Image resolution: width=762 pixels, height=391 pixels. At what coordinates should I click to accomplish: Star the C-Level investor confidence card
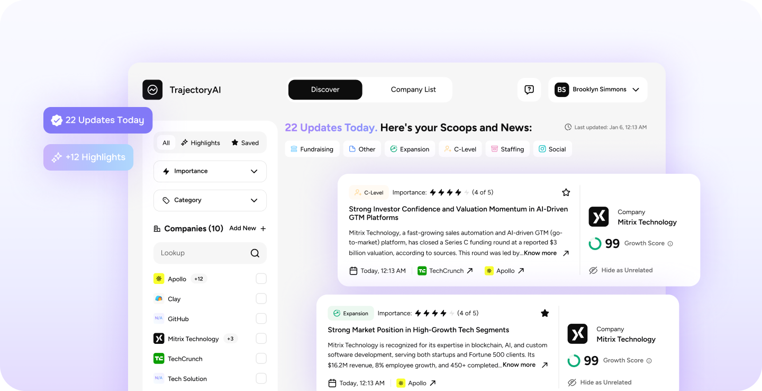566,192
